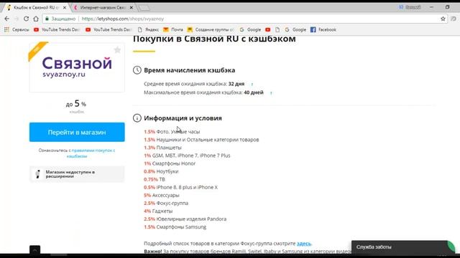Click the Покупки в Связной RU heading
Viewport: 460px width, 258px height.
214,39
